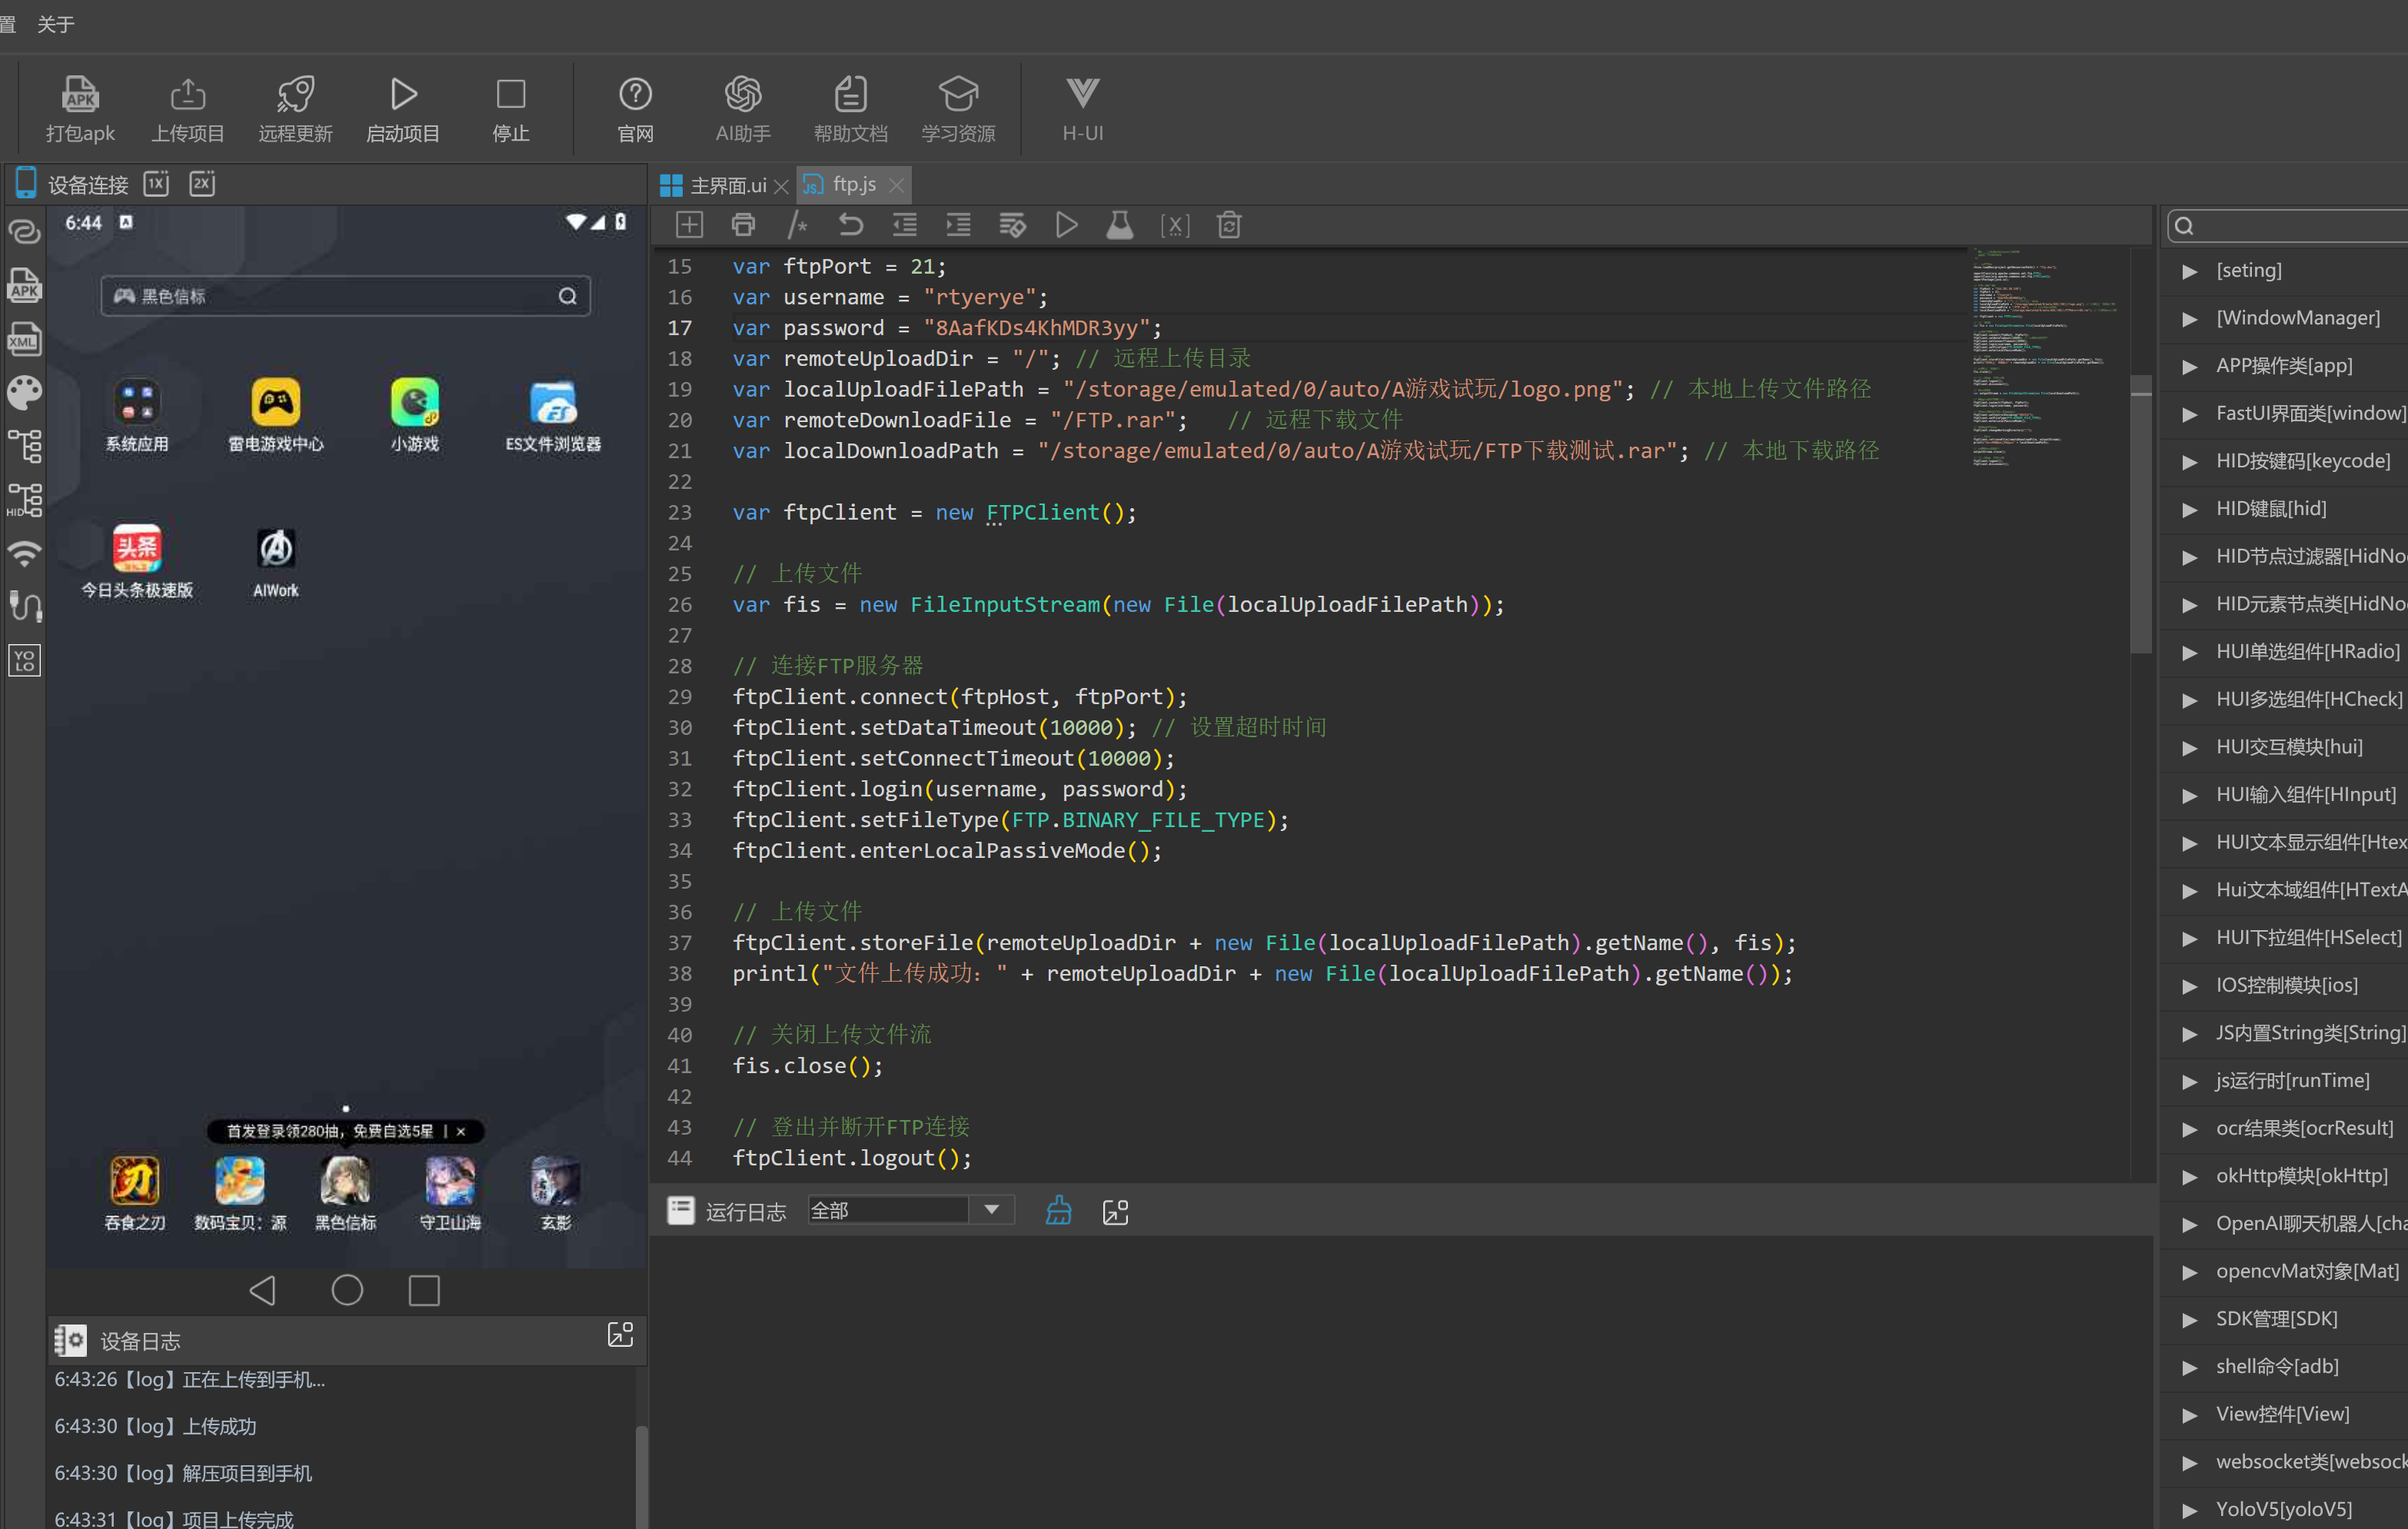
Task: Expand the [WindowManager] node
Action: pos(2190,319)
